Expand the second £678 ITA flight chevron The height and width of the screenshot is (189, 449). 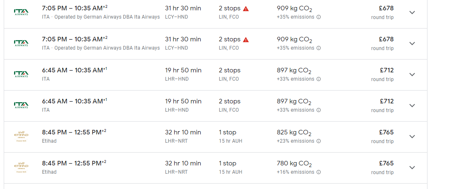click(x=412, y=43)
